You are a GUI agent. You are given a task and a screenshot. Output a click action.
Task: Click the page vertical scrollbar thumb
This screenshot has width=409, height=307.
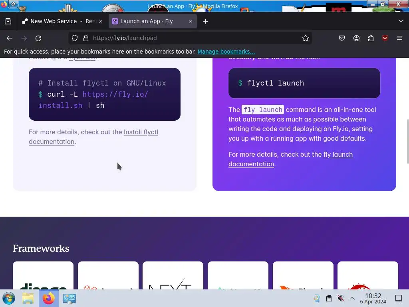point(408,142)
